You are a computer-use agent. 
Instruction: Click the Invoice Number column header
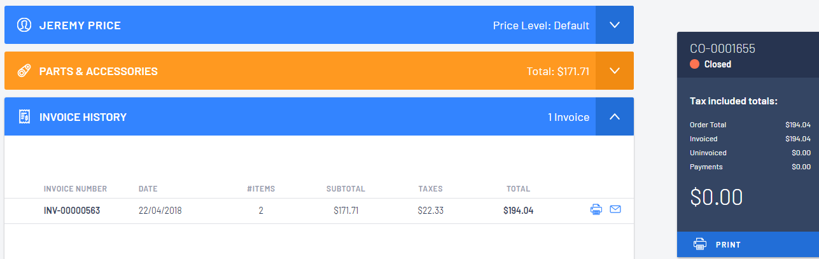(75, 189)
